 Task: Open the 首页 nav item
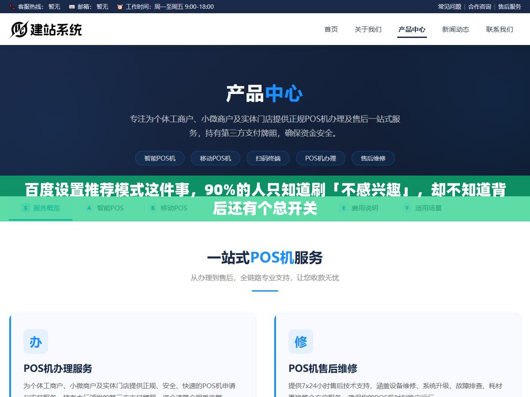click(x=331, y=30)
